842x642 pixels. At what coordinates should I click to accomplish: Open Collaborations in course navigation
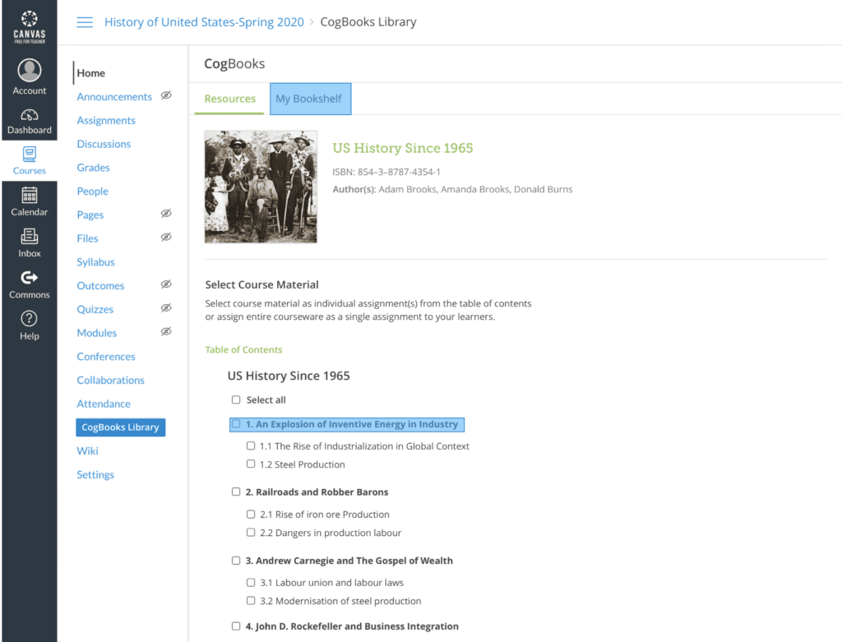pyautogui.click(x=111, y=380)
